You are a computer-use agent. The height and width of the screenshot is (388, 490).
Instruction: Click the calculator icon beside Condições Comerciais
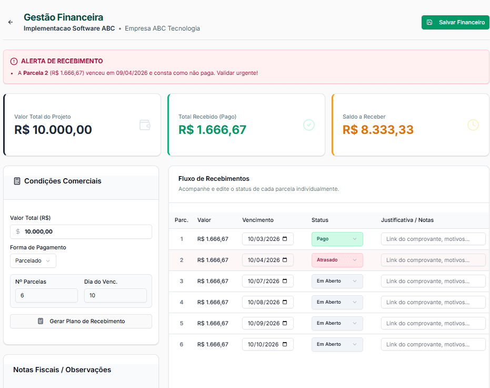pos(17,181)
